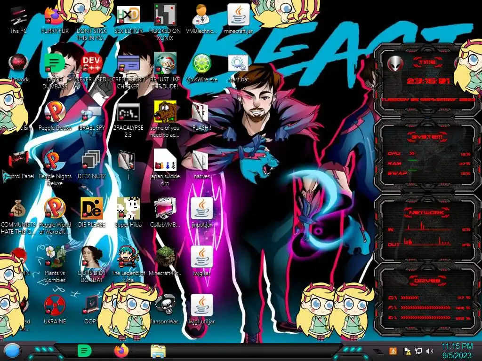Click the TIME header on the gadget
This screenshot has height=361, width=482.
(427, 62)
